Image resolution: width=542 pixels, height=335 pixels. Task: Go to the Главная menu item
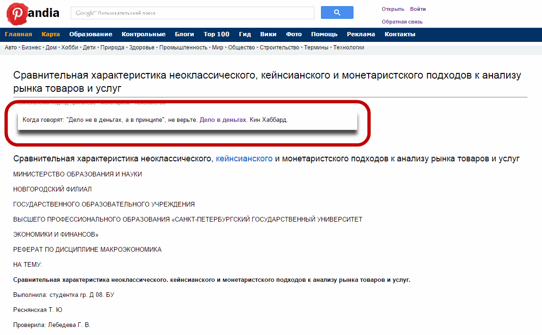pos(18,34)
